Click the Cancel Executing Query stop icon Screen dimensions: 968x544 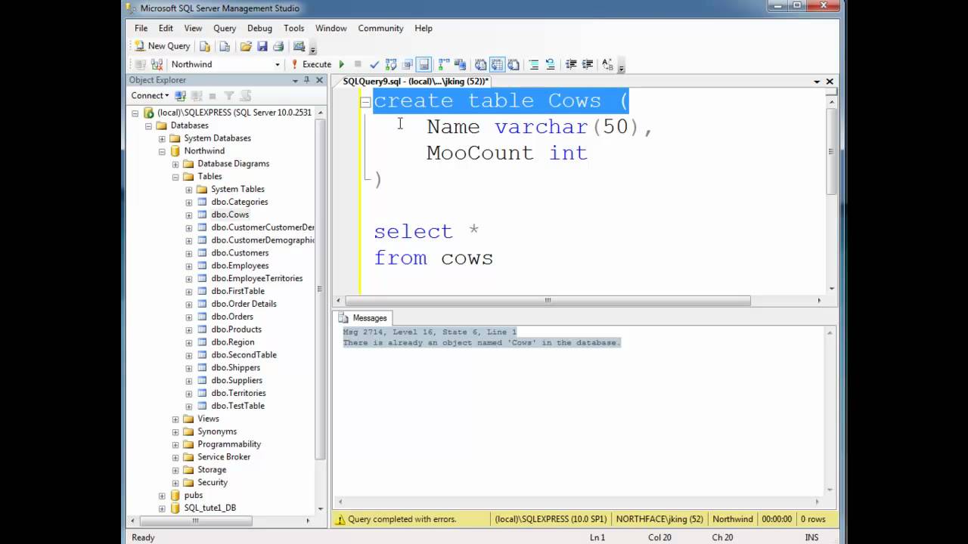coord(358,64)
